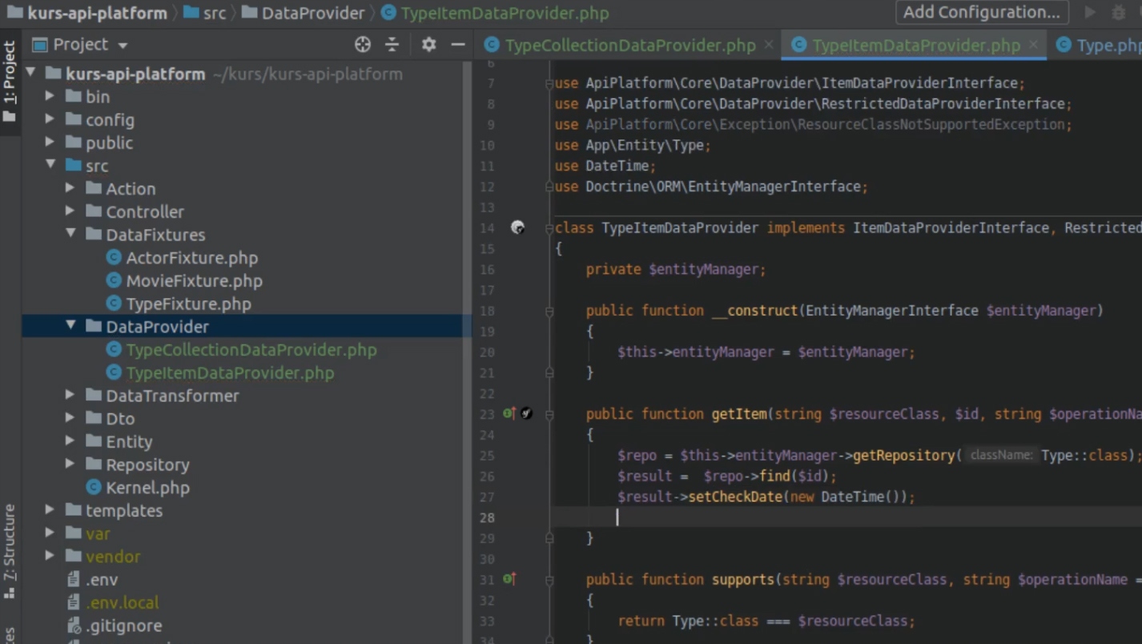This screenshot has width=1142, height=644.
Task: Click the implements marker on getItem line
Action: click(509, 414)
